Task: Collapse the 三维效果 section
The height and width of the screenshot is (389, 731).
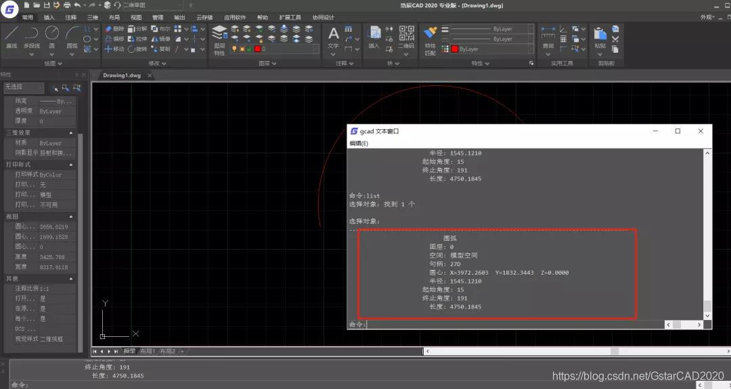Action: coord(71,133)
